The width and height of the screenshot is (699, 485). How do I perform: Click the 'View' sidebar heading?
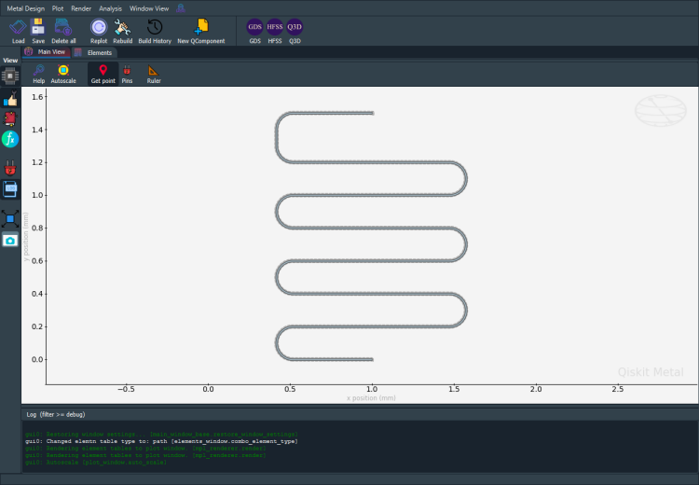(10, 61)
